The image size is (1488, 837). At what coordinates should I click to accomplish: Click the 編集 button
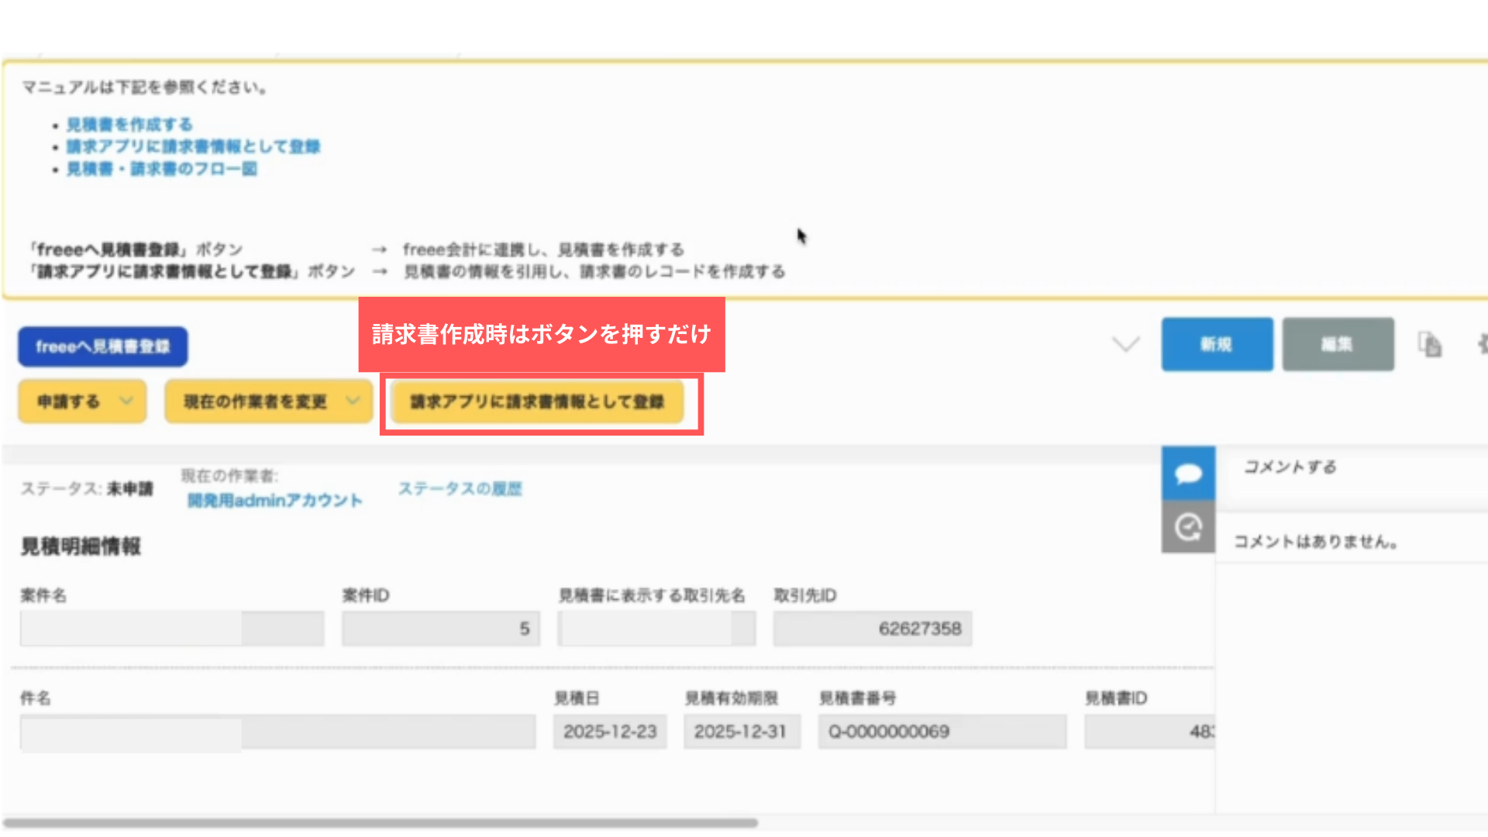[1337, 344]
